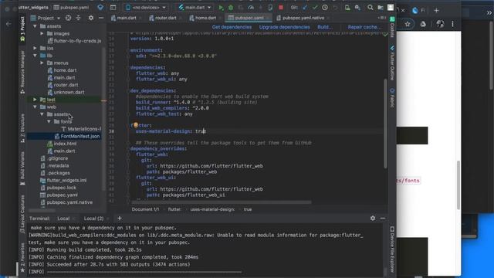
Task: Expand the menus folder
Action: coord(42,63)
